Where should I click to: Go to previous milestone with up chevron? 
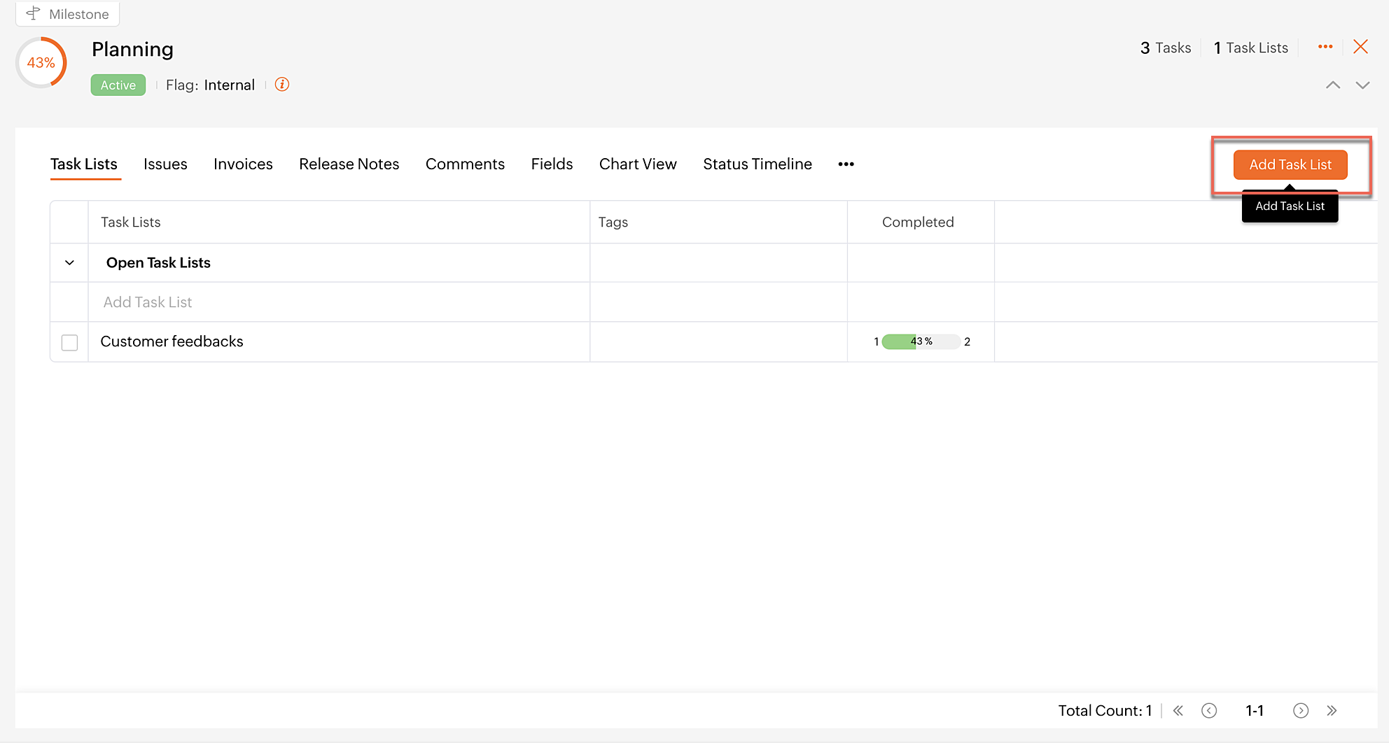(x=1333, y=85)
